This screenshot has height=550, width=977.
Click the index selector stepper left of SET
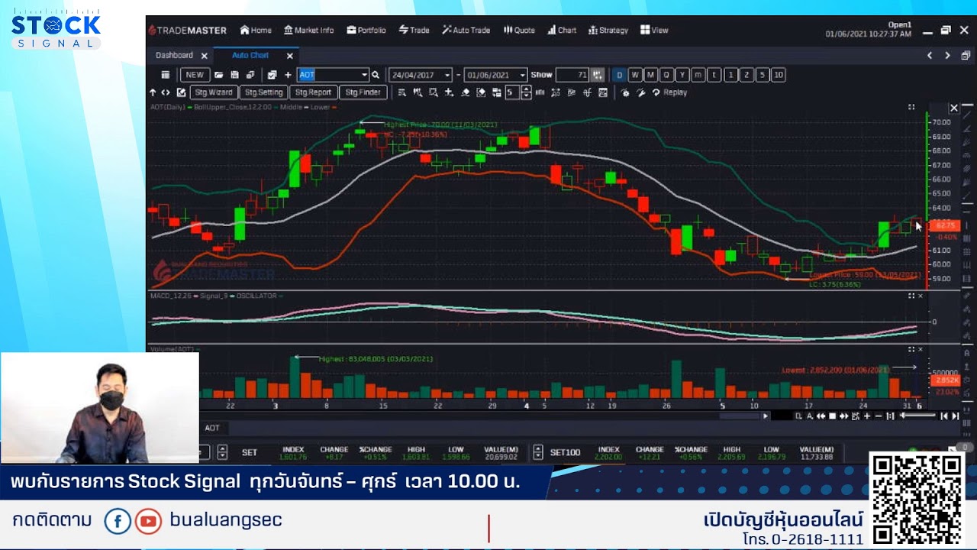222,452
